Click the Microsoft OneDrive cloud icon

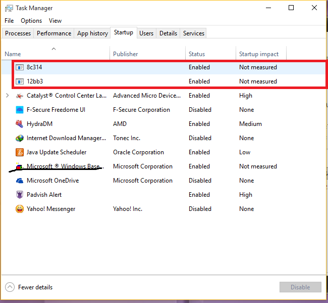[x=20, y=181]
